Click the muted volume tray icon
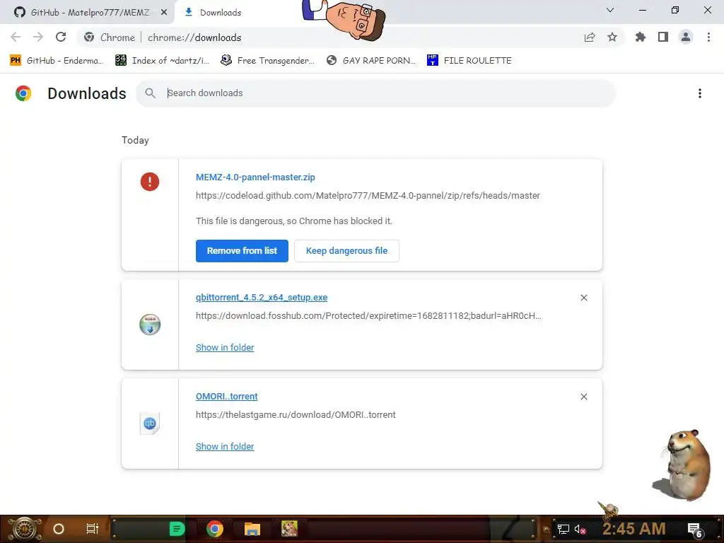 [x=580, y=529]
